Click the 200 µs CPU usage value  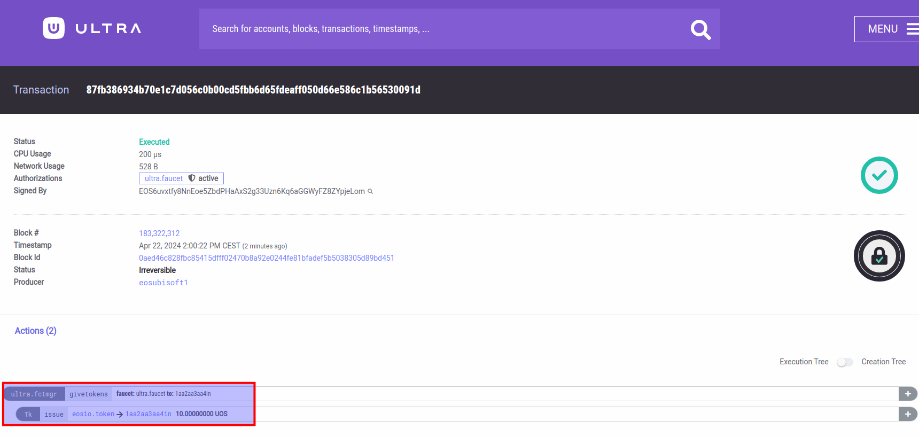click(x=150, y=154)
